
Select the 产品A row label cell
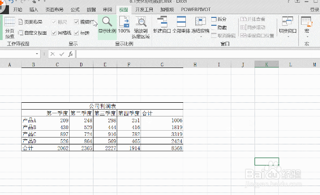click(33, 120)
